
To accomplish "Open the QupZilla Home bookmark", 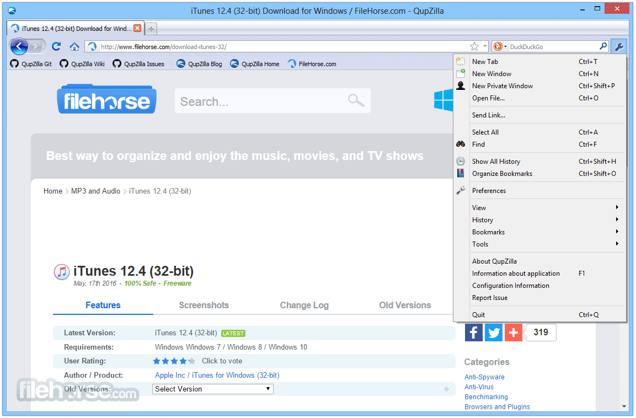I will (x=255, y=63).
